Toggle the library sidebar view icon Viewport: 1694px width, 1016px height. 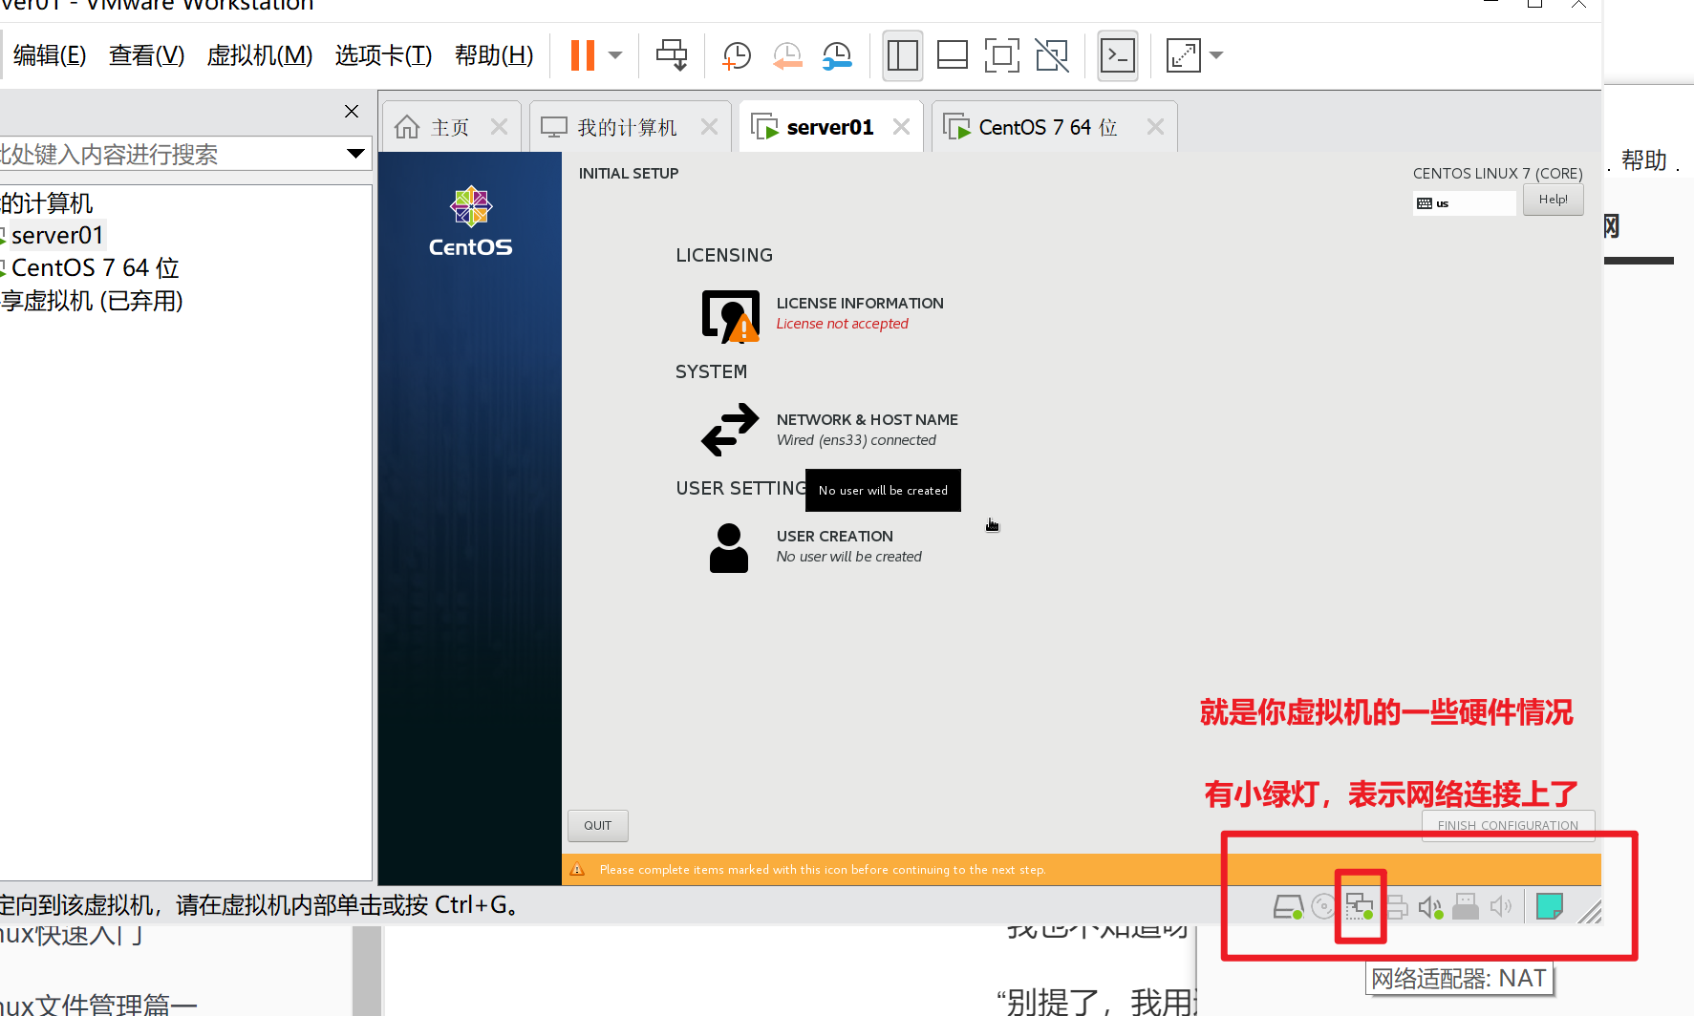point(902,55)
